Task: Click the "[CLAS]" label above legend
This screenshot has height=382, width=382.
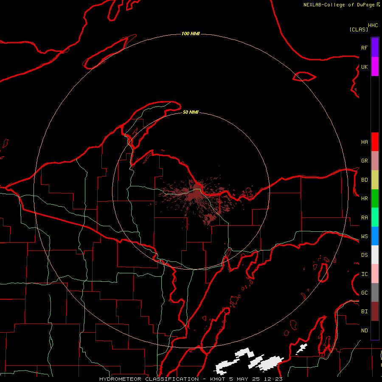Action: [x=359, y=29]
